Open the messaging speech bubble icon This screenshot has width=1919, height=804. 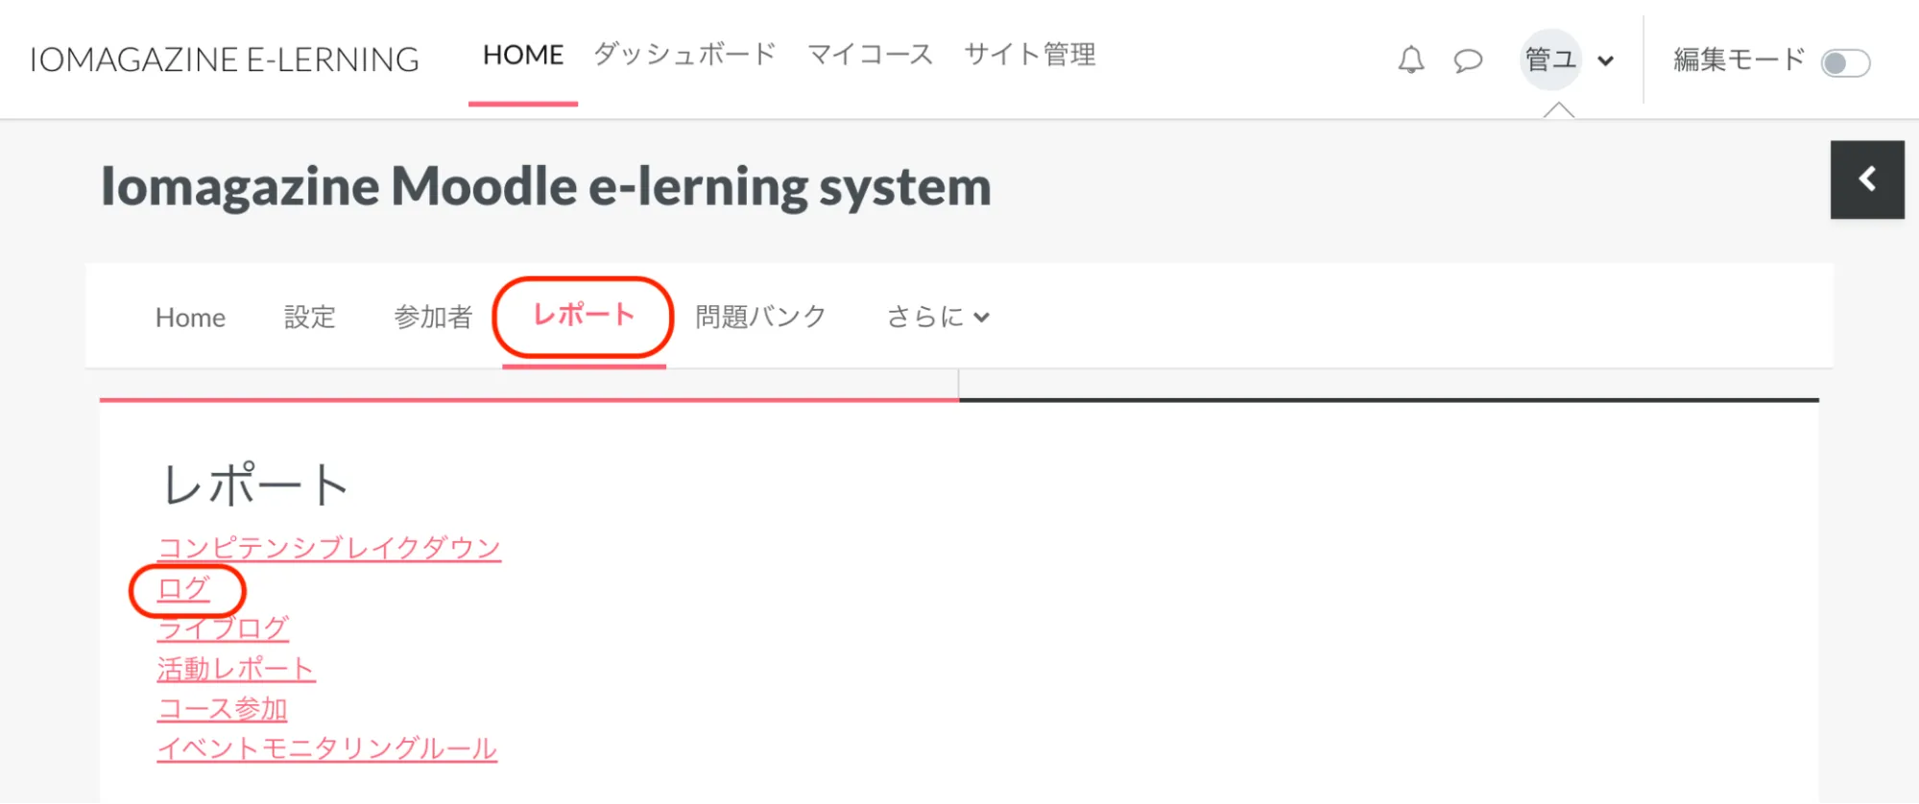click(1468, 61)
